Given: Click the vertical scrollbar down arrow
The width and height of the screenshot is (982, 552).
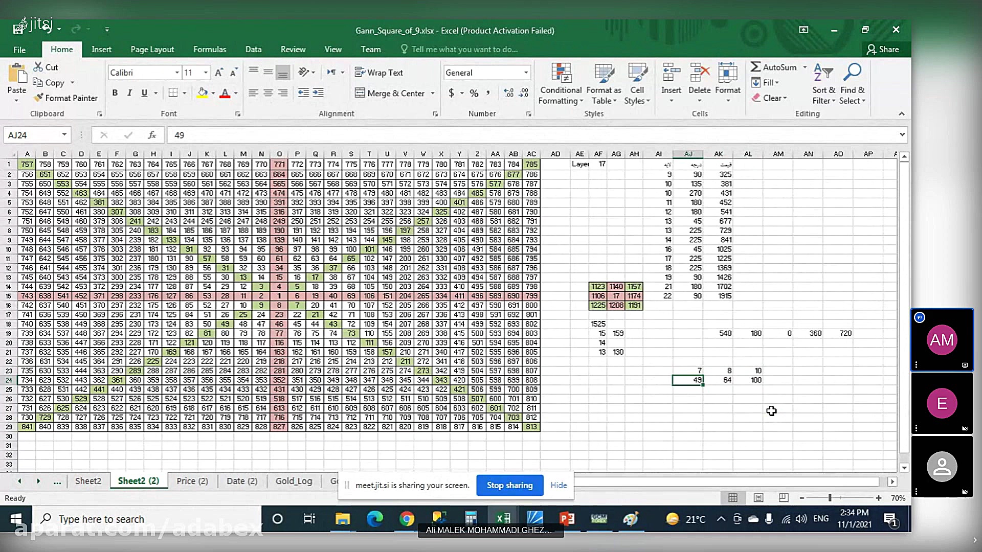Looking at the screenshot, I should tap(904, 468).
